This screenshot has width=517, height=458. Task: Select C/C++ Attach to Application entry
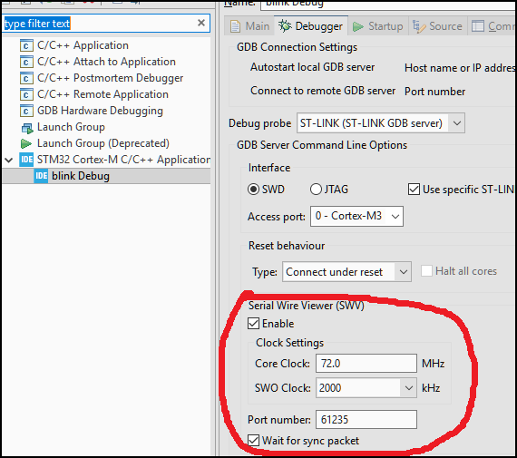(106, 62)
